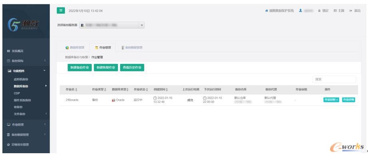Click 作业详情 button for 248oracle
This screenshot has height=156, width=368.
click(348, 100)
